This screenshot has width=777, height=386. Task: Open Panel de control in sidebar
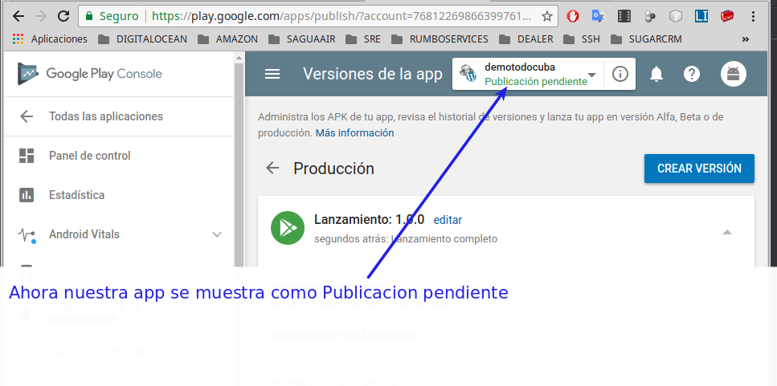[x=118, y=156]
